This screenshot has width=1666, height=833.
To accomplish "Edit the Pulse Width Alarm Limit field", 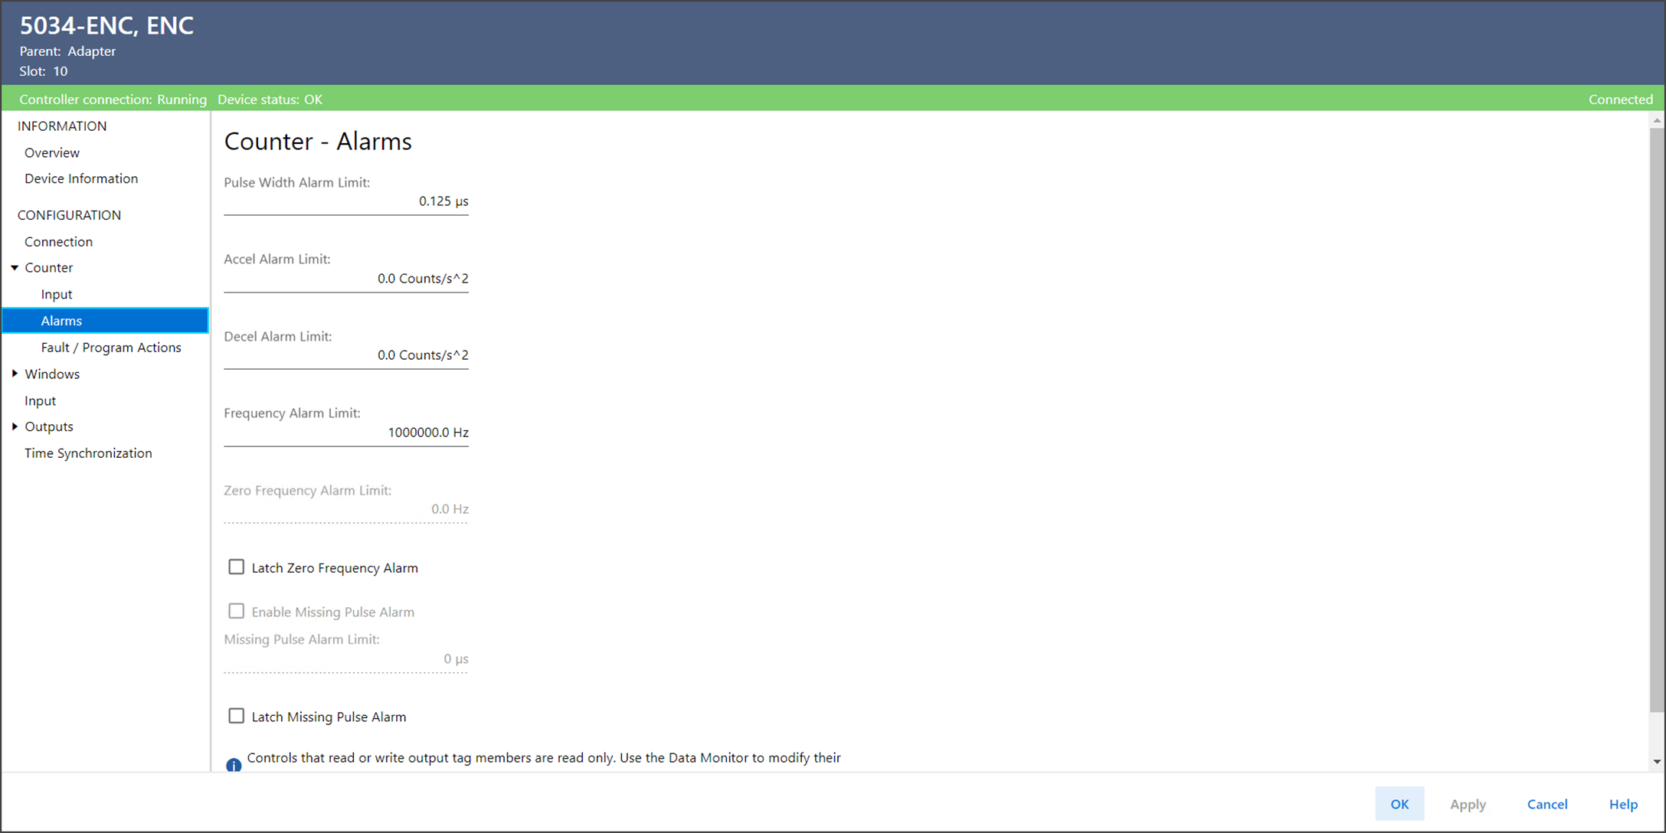I will 346,201.
